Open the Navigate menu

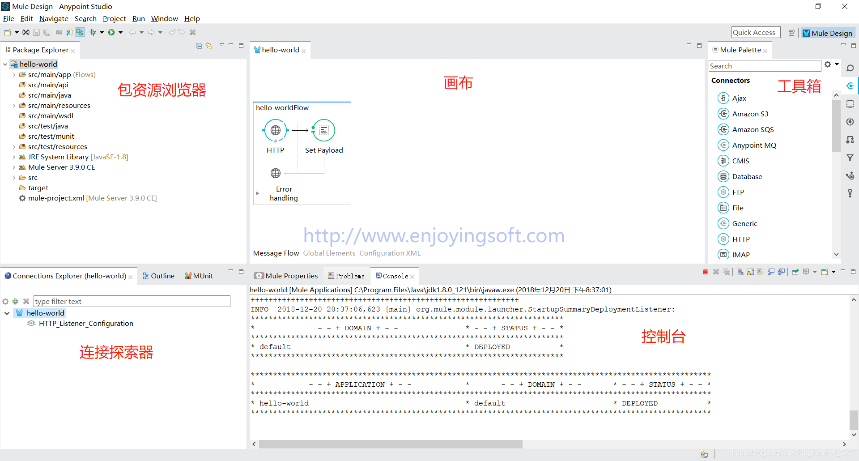54,18
